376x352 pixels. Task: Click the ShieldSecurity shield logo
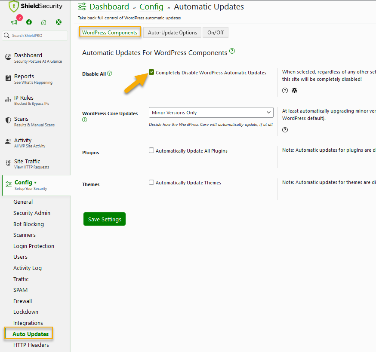[x=13, y=6]
